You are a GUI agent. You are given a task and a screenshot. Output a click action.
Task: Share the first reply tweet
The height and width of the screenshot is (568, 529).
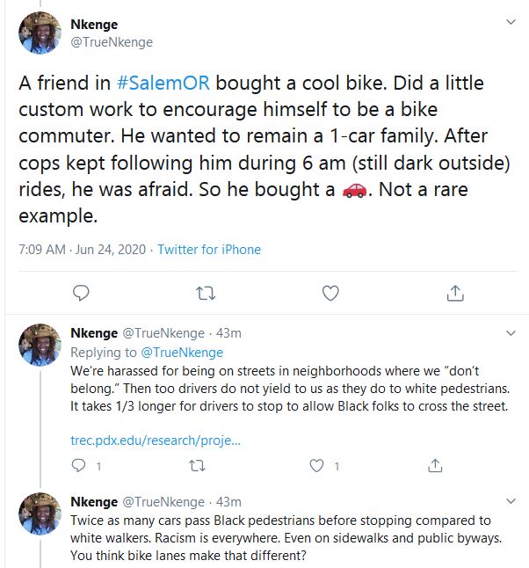[x=434, y=465]
